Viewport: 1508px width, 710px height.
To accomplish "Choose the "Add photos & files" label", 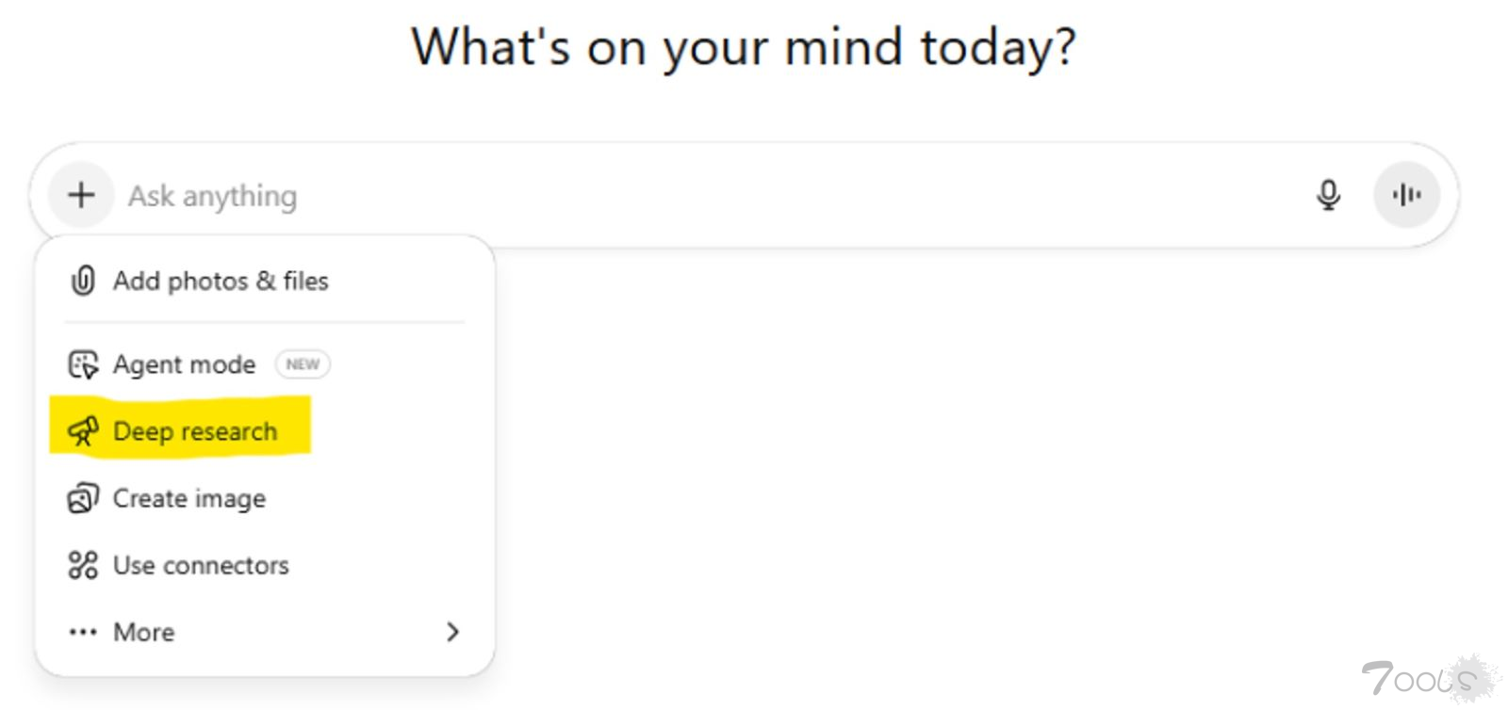I will 221,281.
